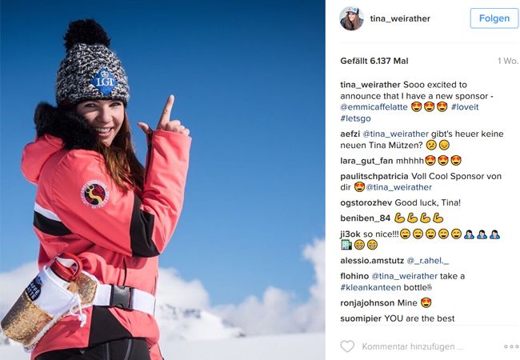Click the 1 Wo. post timestamp
This screenshot has height=360, width=520.
pos(508,61)
